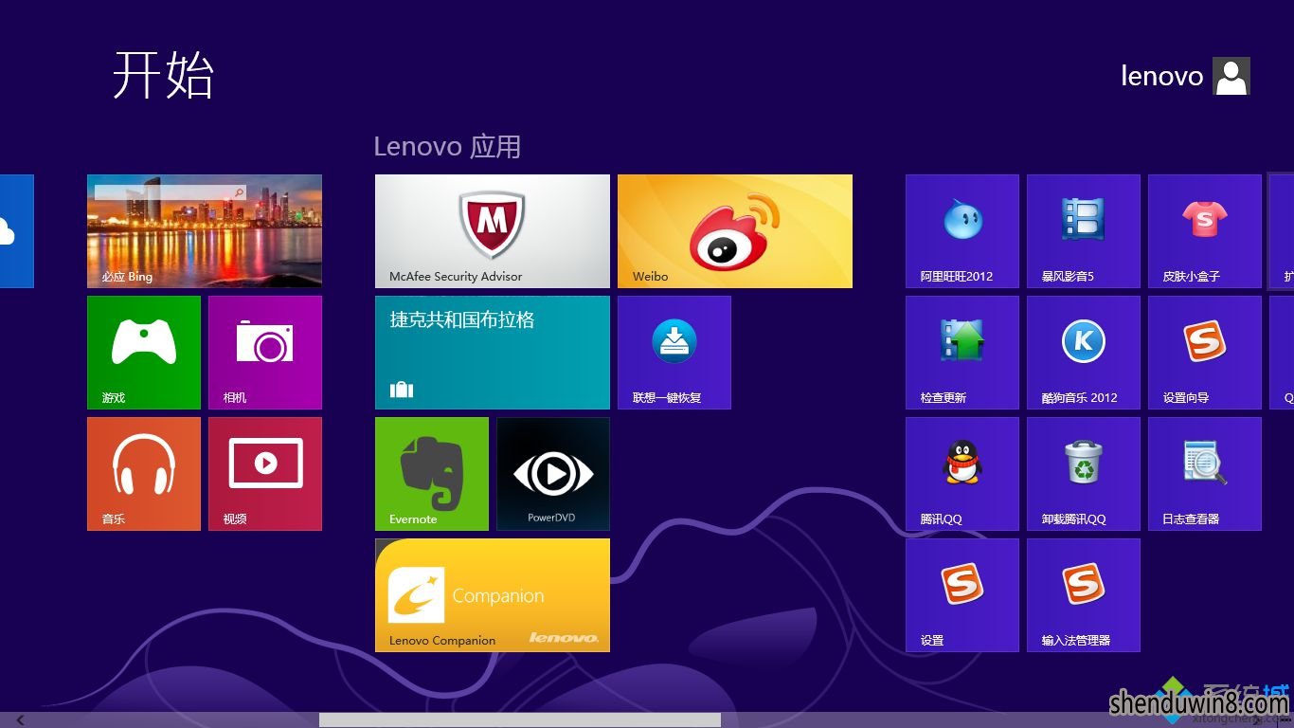Open the Video (视频) tile

click(x=265, y=473)
